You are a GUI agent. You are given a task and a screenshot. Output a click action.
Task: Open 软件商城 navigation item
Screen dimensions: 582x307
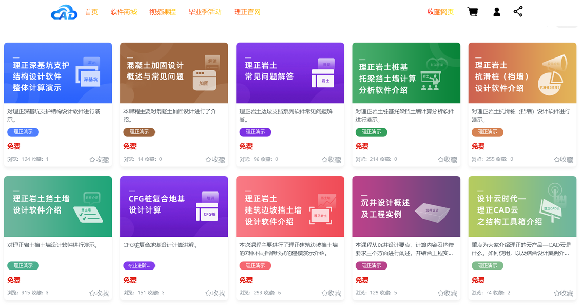(124, 12)
